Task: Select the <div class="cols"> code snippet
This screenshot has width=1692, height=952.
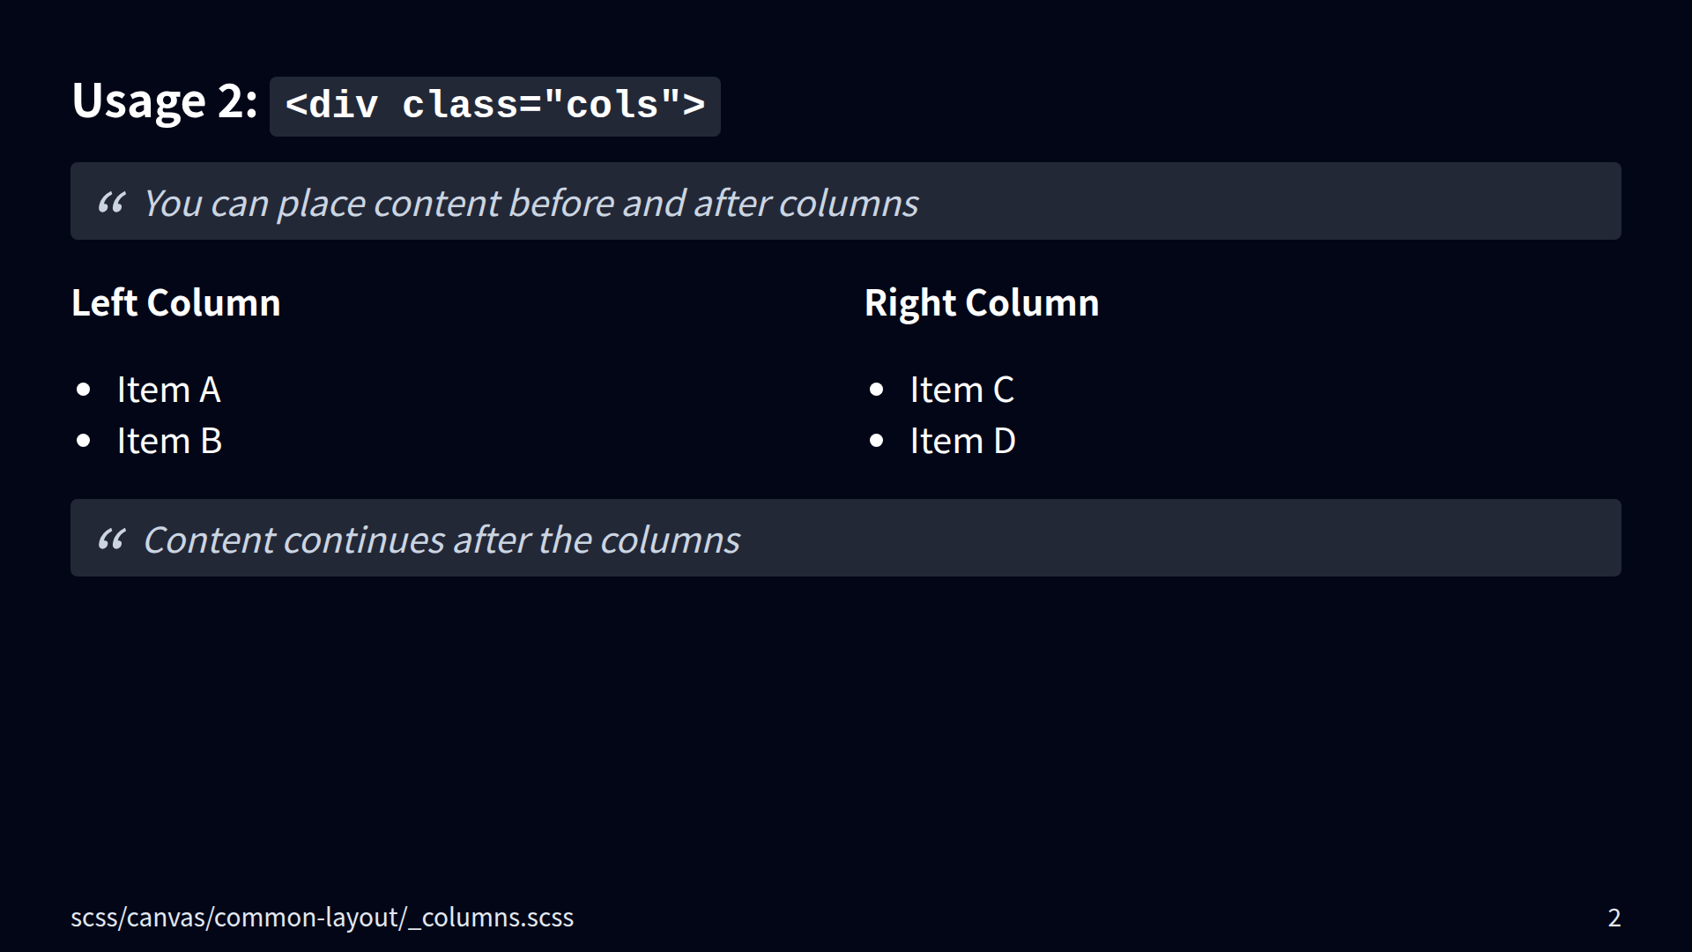Action: click(495, 106)
